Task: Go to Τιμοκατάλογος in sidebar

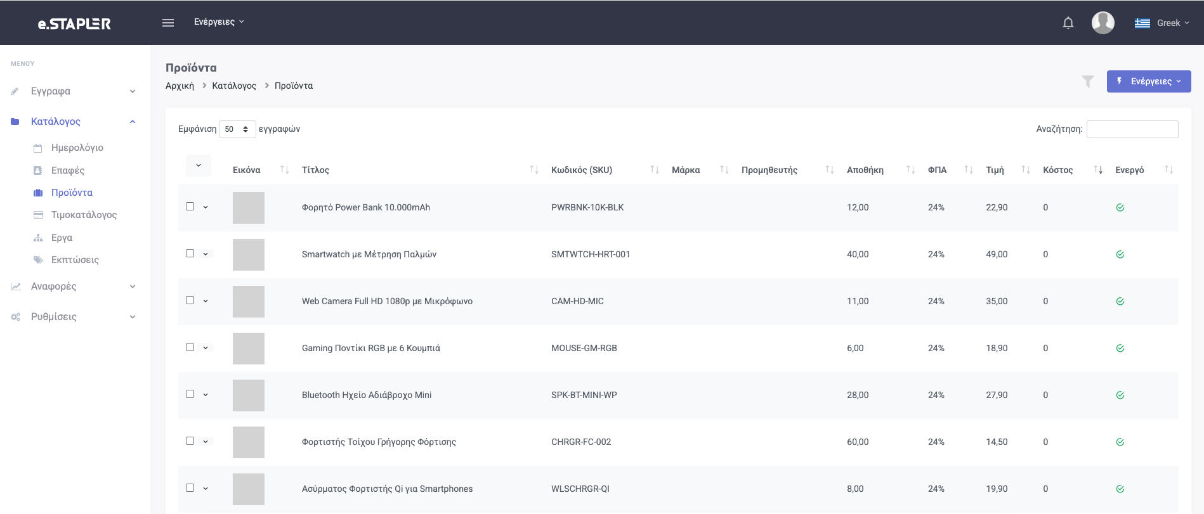Action: tap(84, 215)
